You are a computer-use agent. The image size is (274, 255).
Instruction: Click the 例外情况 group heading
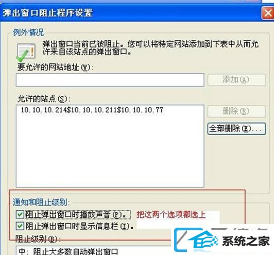pos(28,32)
